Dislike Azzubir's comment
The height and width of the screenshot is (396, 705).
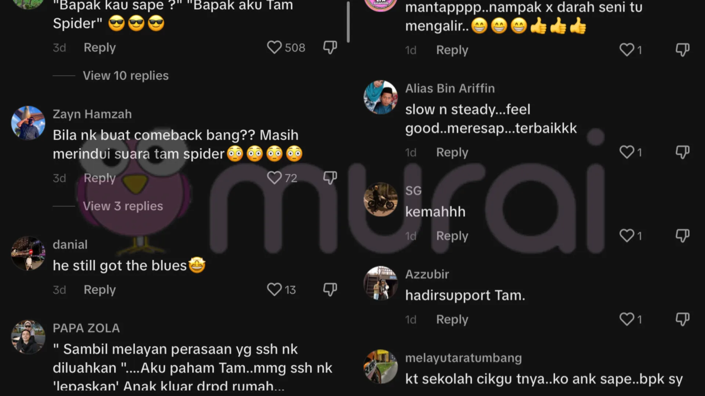coord(683,319)
